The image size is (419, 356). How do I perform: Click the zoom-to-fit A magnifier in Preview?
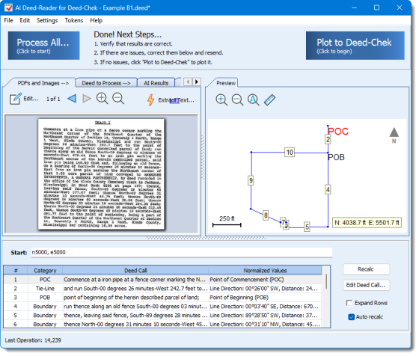pos(254,99)
